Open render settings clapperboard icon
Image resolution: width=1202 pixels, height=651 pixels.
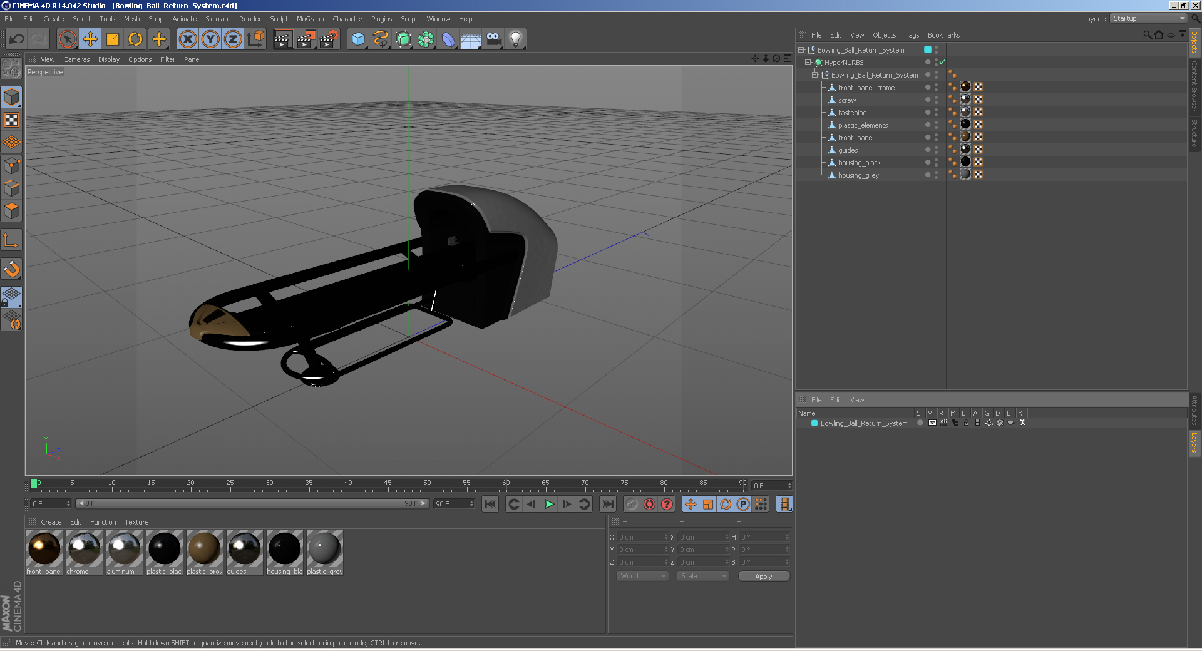pyautogui.click(x=329, y=39)
